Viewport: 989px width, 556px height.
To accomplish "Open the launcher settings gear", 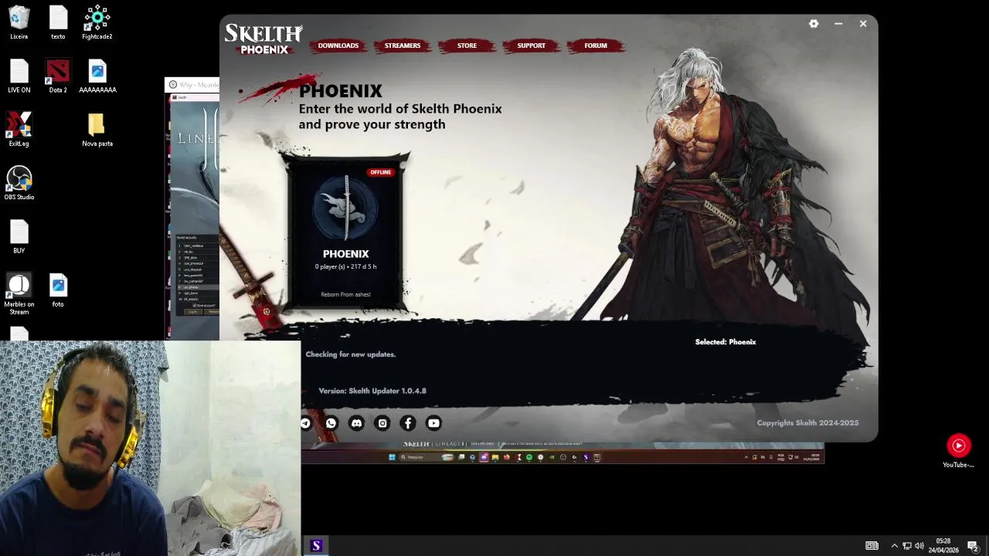I will (x=814, y=24).
